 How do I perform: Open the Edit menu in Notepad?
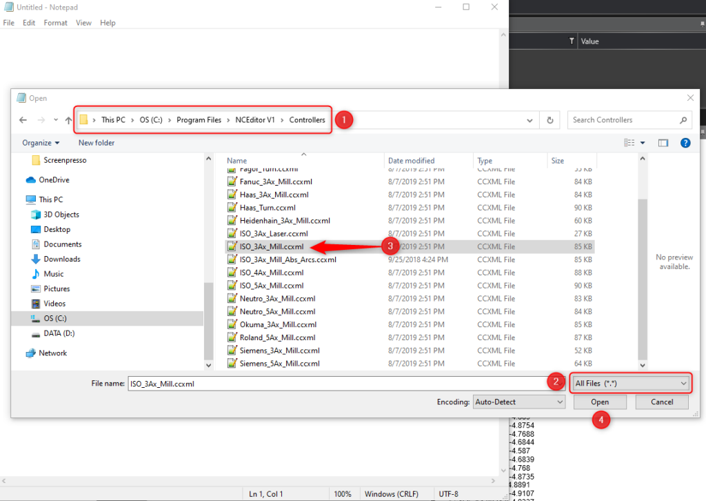[x=28, y=22]
